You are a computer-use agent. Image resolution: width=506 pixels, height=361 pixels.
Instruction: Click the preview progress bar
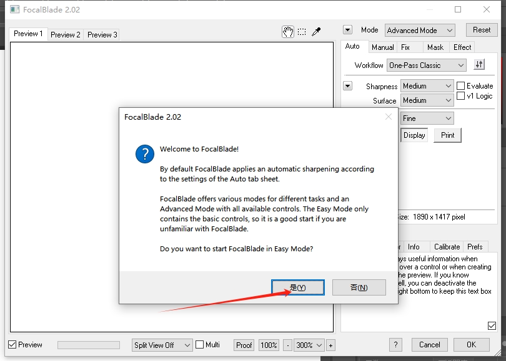[x=89, y=345]
